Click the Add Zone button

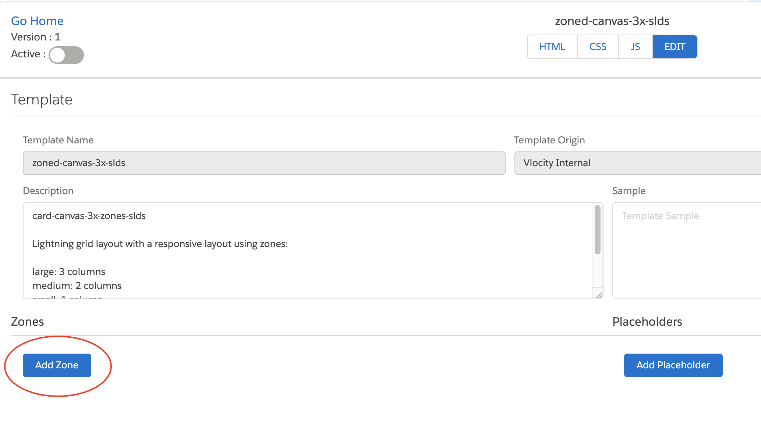pos(57,365)
